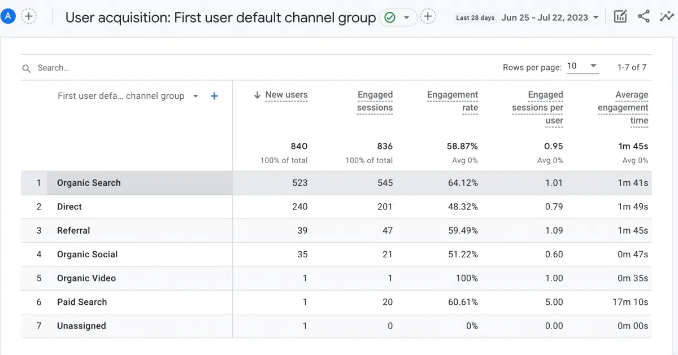The height and width of the screenshot is (355, 678).
Task: Select the Organic Social row label
Action: (87, 254)
